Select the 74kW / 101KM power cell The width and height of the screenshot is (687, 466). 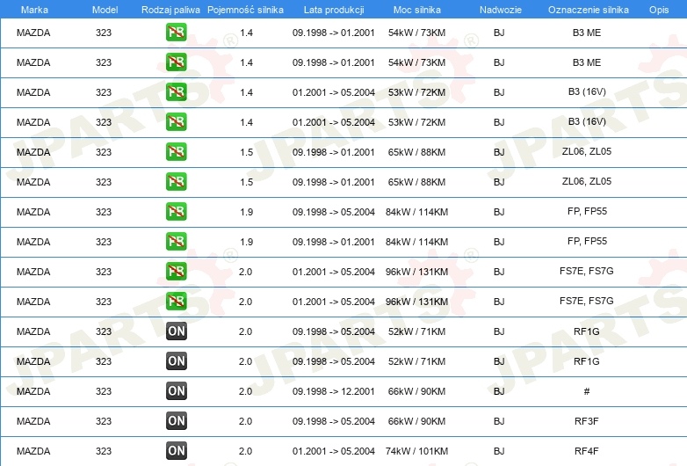(417, 451)
